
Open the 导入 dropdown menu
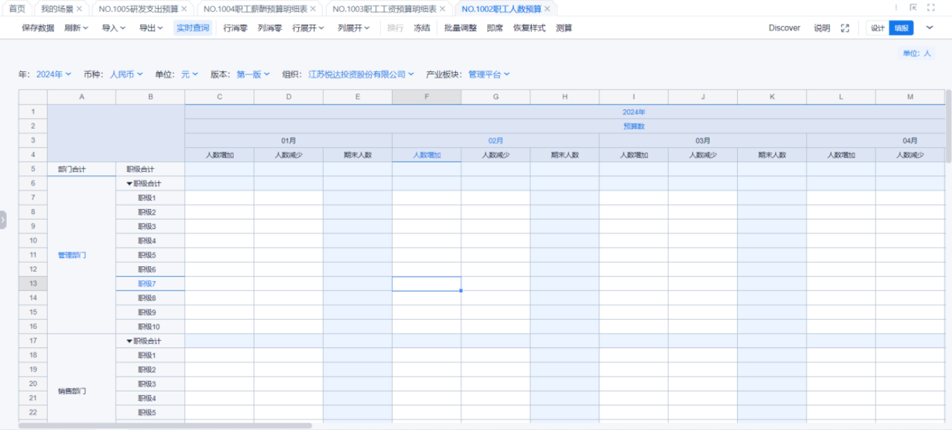(x=114, y=28)
